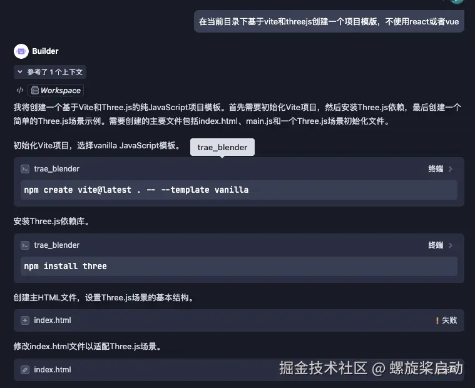This screenshot has width=475, height=388.
Task: Click the plus icon beside failed index.html
Action: pyautogui.click(x=25, y=320)
